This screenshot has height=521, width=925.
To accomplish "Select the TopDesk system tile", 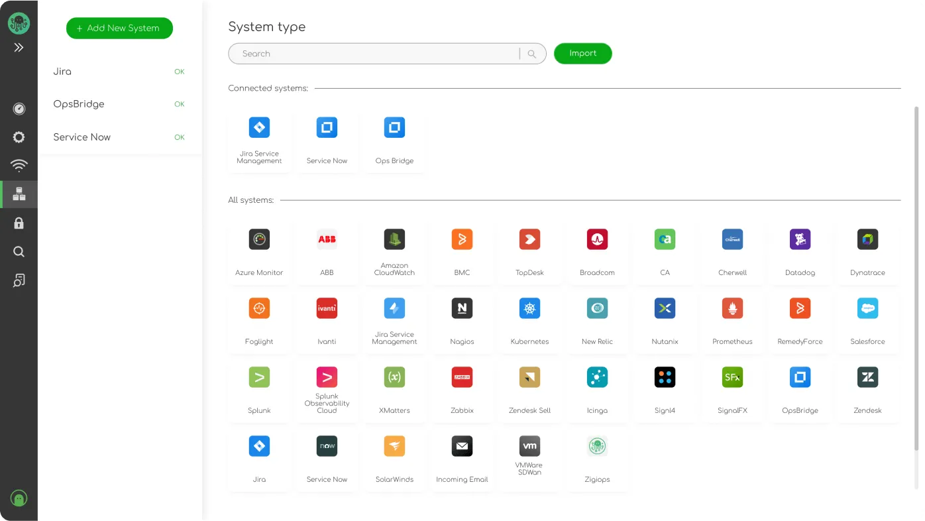I will pos(529,253).
